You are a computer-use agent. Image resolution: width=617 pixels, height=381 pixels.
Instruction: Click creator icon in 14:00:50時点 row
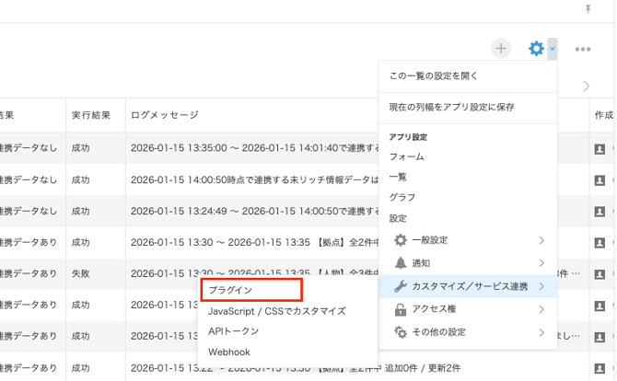click(600, 180)
